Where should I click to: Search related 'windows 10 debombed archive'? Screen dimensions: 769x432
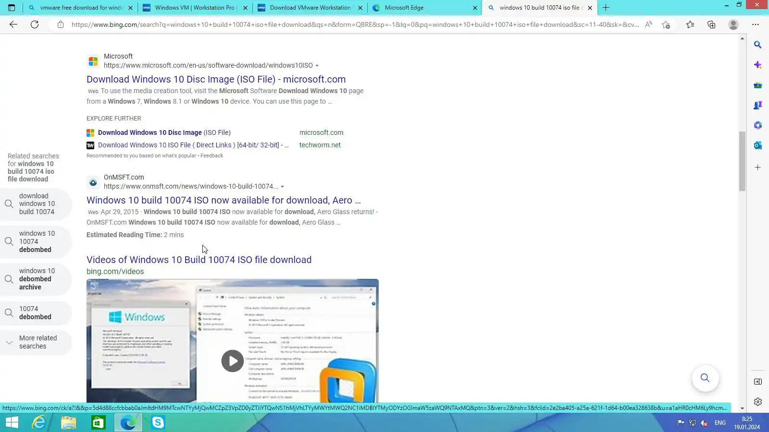36,279
